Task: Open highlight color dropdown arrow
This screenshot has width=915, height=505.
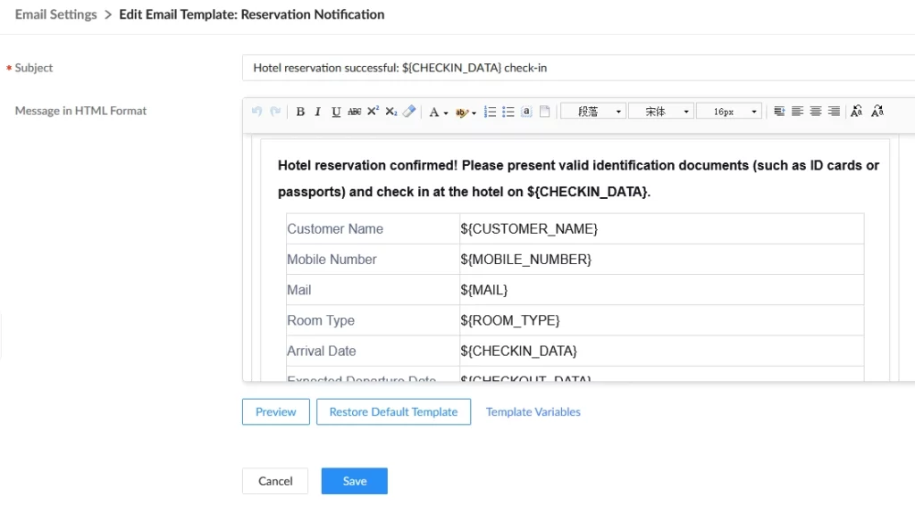Action: [474, 112]
